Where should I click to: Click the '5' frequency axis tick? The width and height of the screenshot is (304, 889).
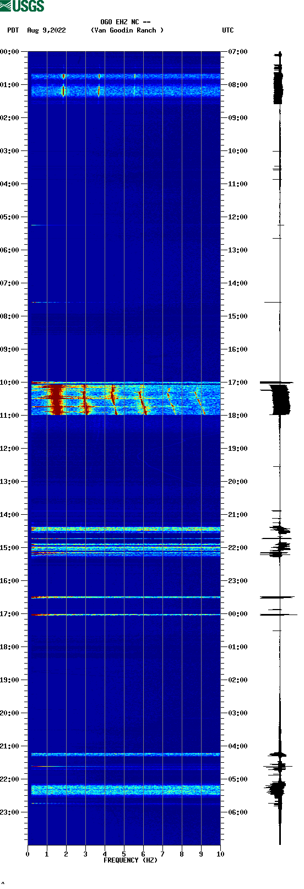coord(124,854)
